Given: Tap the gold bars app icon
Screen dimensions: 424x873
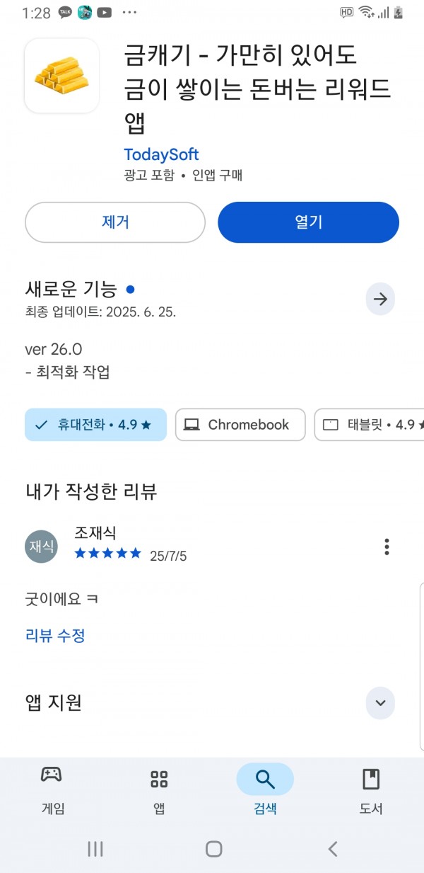Looking at the screenshot, I should pyautogui.click(x=61, y=76).
